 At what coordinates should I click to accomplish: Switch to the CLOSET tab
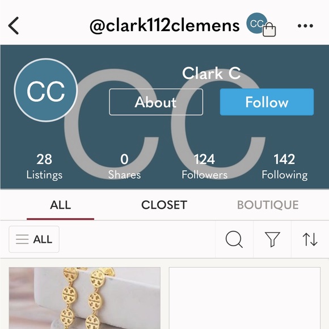[x=164, y=205]
